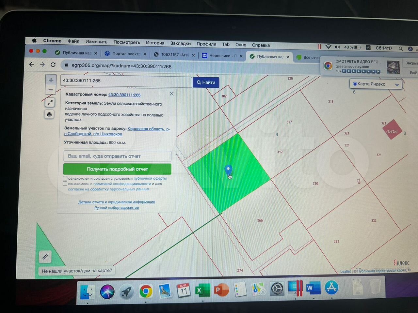Screen dimensions: 418x313
Task: Open the cadastral number 43:30:390111:265 link
Action: (124, 95)
